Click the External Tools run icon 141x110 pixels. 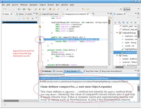tap(29, 9)
